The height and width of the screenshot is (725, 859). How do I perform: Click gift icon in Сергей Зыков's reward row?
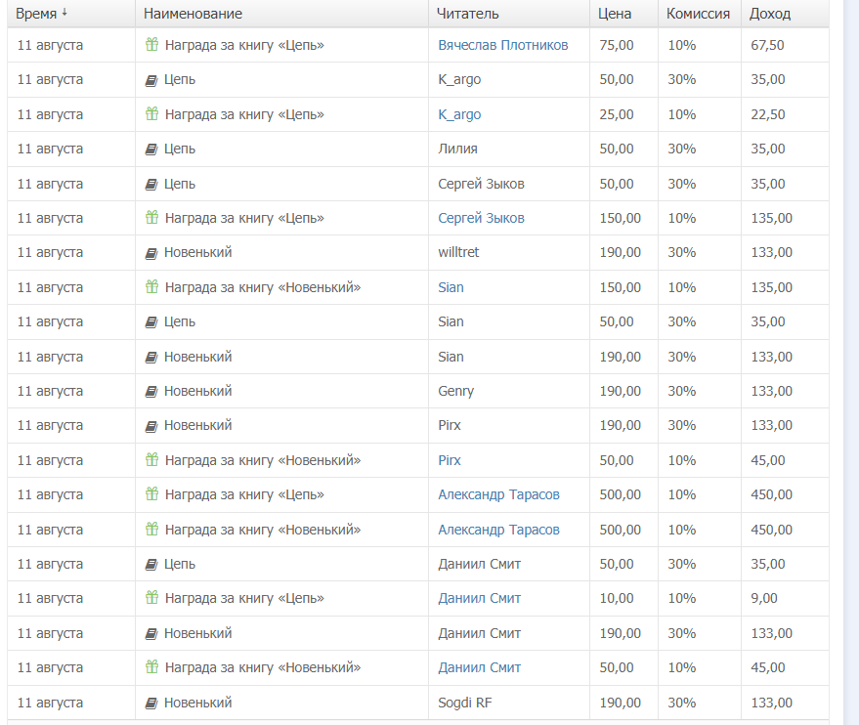pos(151,218)
